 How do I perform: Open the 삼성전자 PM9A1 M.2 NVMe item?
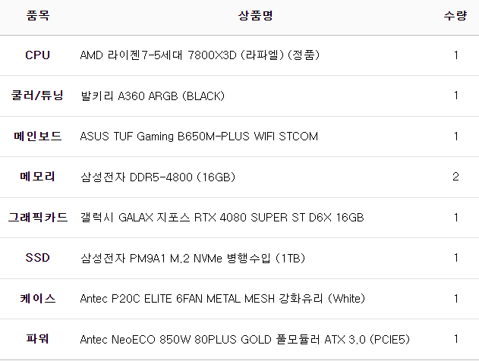coord(192,258)
